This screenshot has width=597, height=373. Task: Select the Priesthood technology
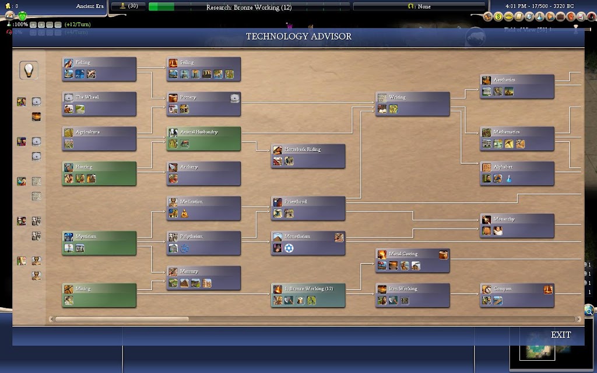tap(308, 208)
